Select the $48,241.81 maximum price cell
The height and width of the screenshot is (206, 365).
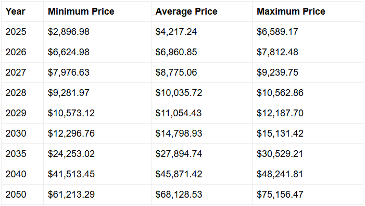308,174
